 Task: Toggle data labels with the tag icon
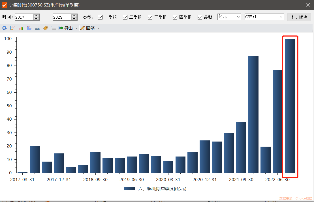click(46, 28)
